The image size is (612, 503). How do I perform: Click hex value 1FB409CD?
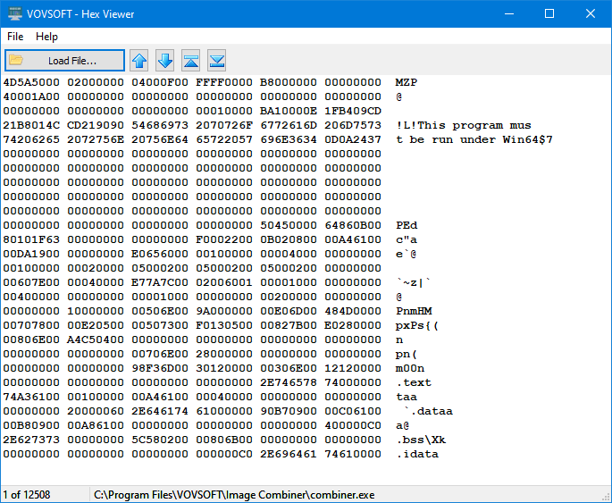tap(353, 111)
